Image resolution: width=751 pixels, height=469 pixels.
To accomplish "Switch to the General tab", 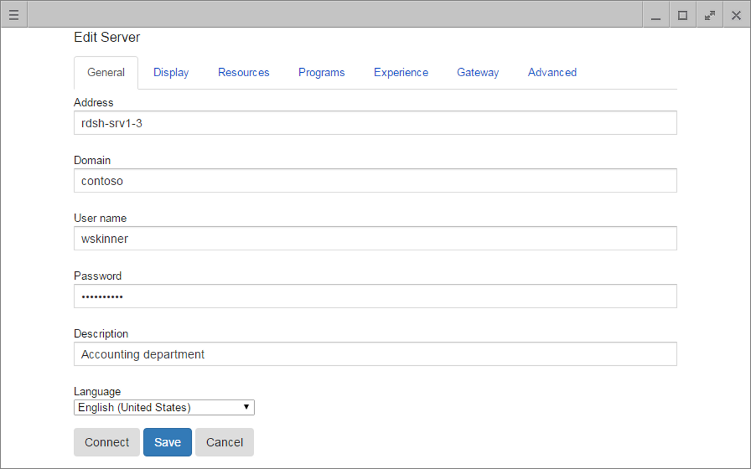I will pos(106,73).
